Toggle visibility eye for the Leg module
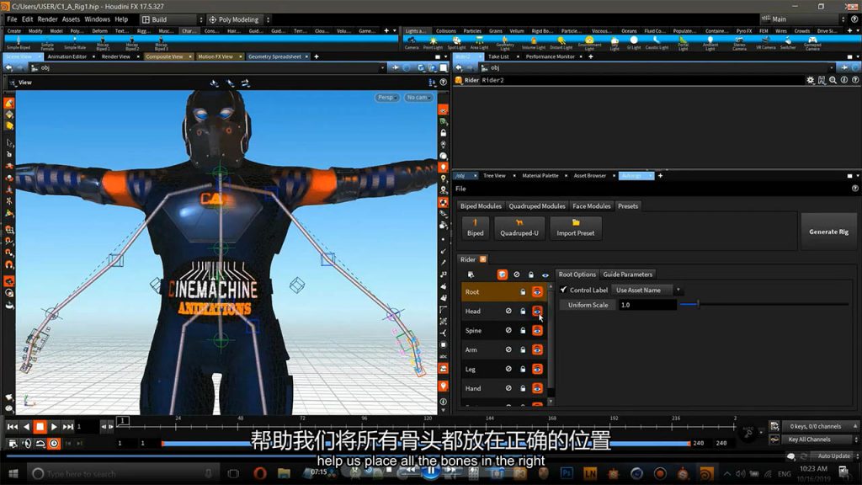Viewport: 862px width, 485px height. [537, 369]
